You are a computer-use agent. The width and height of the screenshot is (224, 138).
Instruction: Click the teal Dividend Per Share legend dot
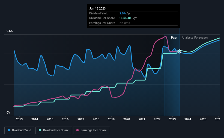(x=40, y=130)
